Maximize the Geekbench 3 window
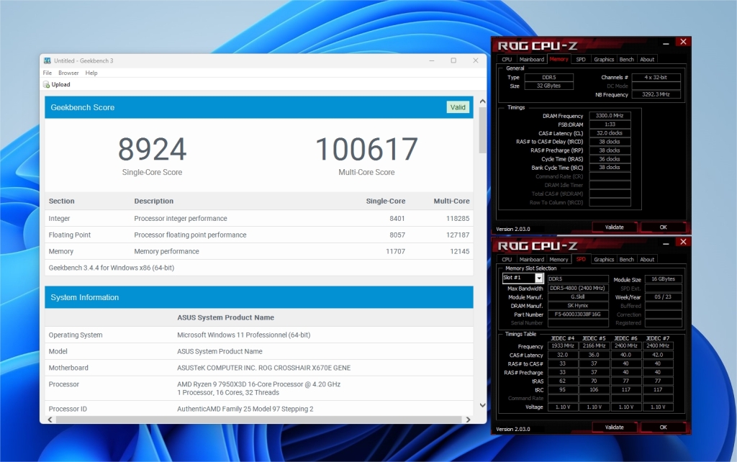Screen dimensions: 737x462 [x=453, y=61]
